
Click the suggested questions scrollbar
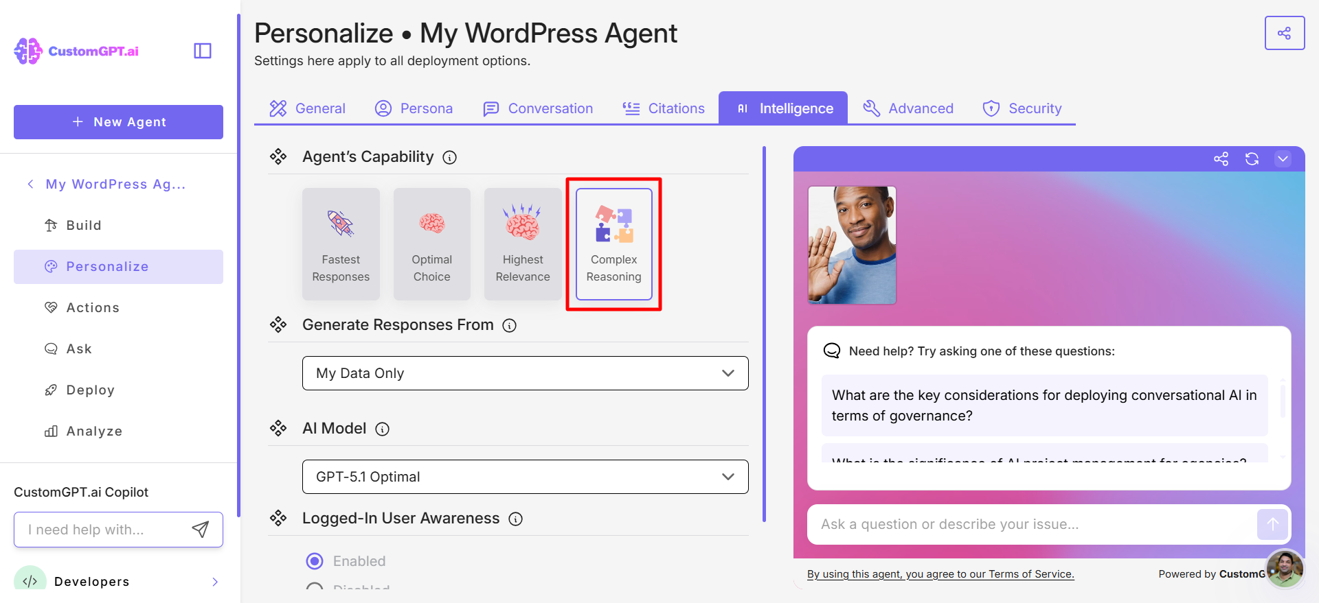[x=1282, y=401]
